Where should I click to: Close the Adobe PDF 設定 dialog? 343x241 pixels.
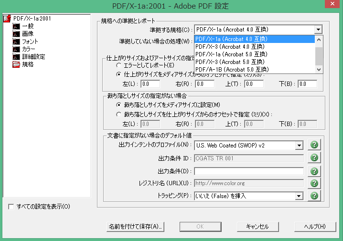(x=332, y=4)
